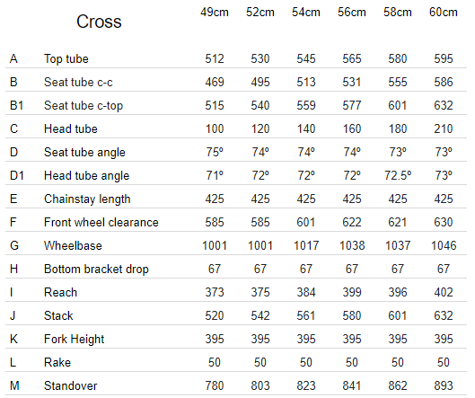Select the Seat tube c-top label

[x=84, y=105]
